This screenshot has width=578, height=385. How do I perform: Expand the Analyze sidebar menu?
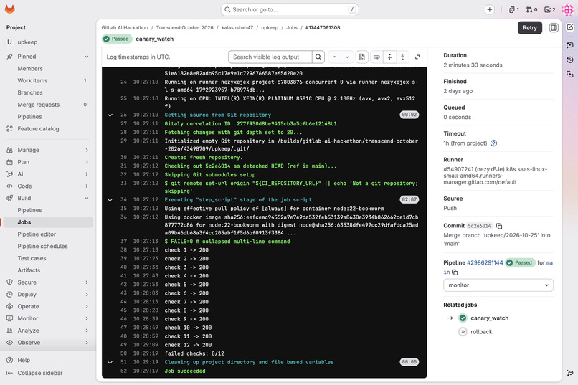click(x=48, y=331)
